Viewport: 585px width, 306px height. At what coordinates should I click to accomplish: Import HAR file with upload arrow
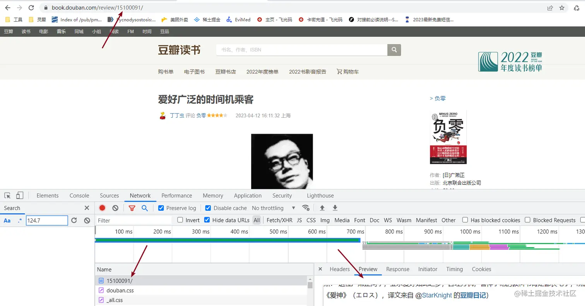(322, 208)
